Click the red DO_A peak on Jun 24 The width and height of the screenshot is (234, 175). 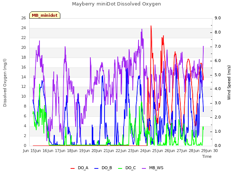(x=151, y=26)
